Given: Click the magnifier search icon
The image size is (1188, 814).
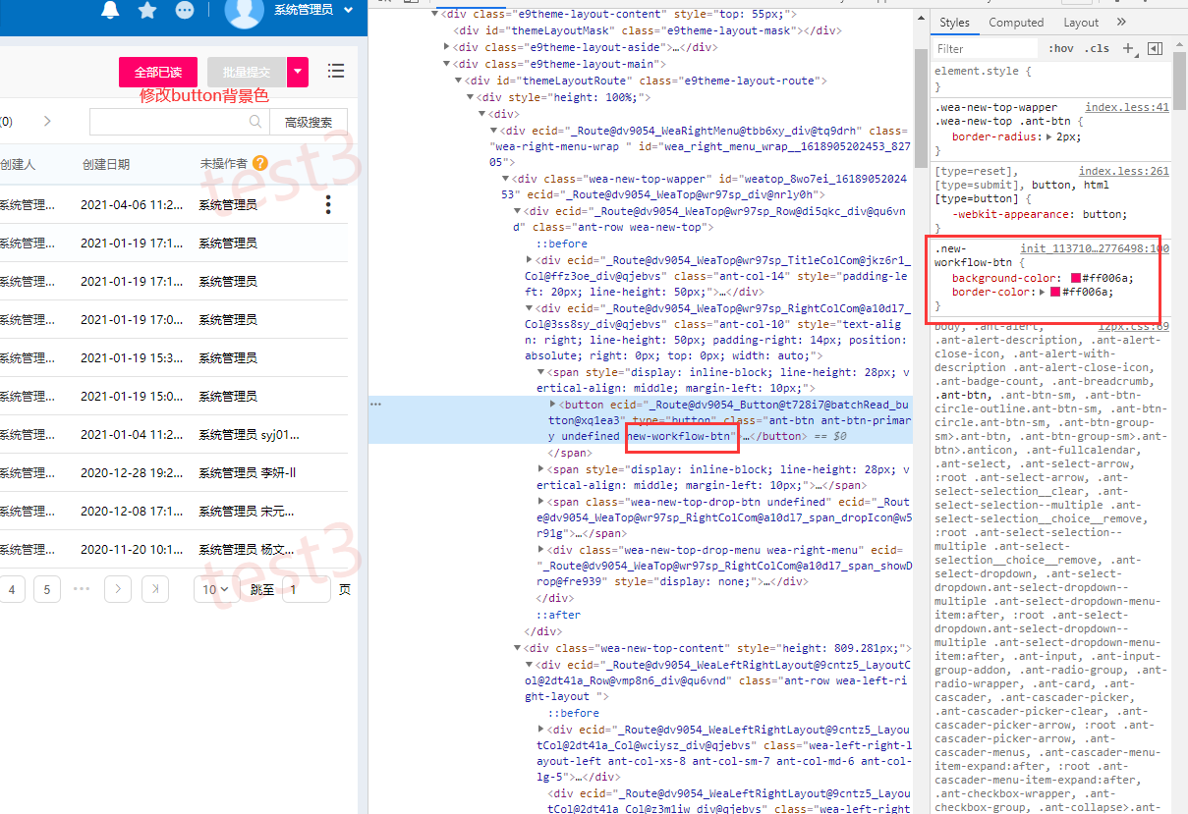Looking at the screenshot, I should (255, 122).
